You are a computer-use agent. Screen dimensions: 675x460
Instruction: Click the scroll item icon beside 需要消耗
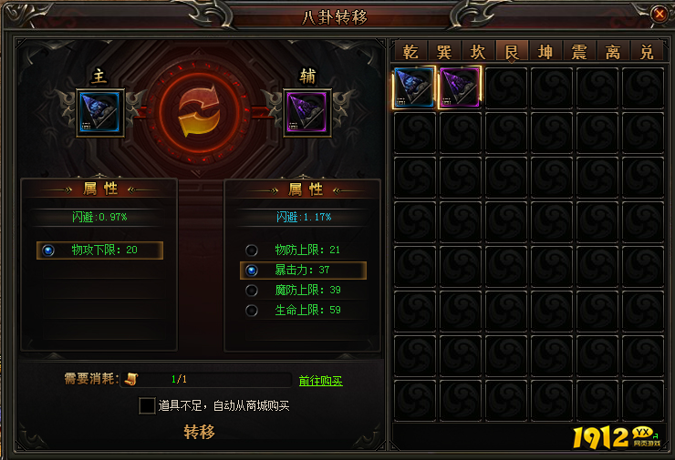point(131,379)
